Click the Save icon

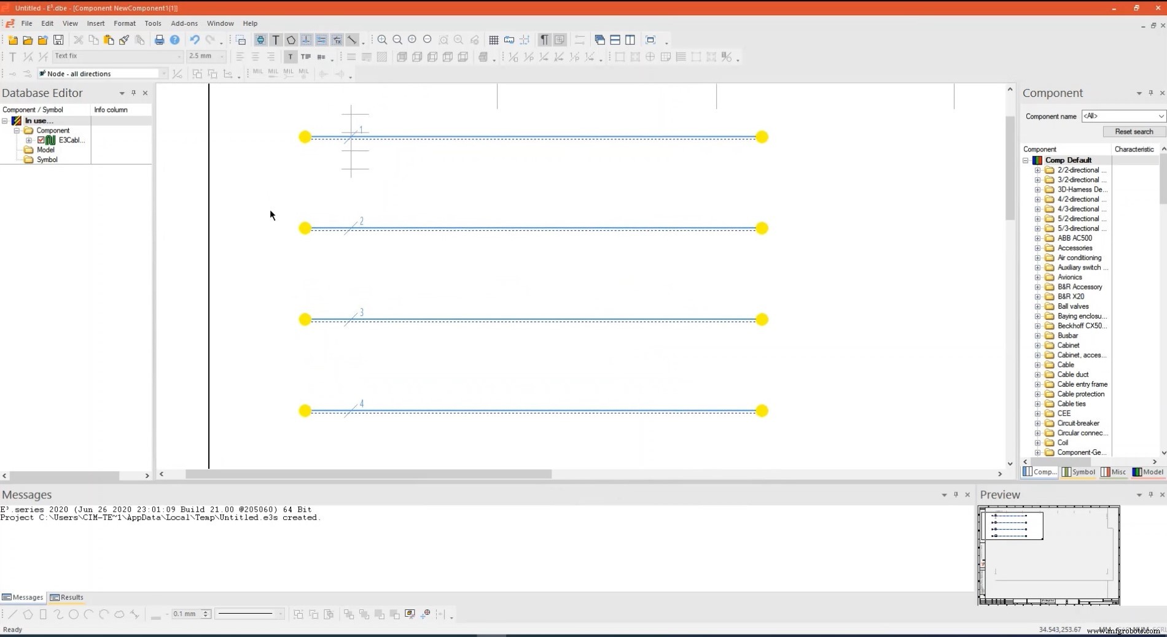[58, 40]
